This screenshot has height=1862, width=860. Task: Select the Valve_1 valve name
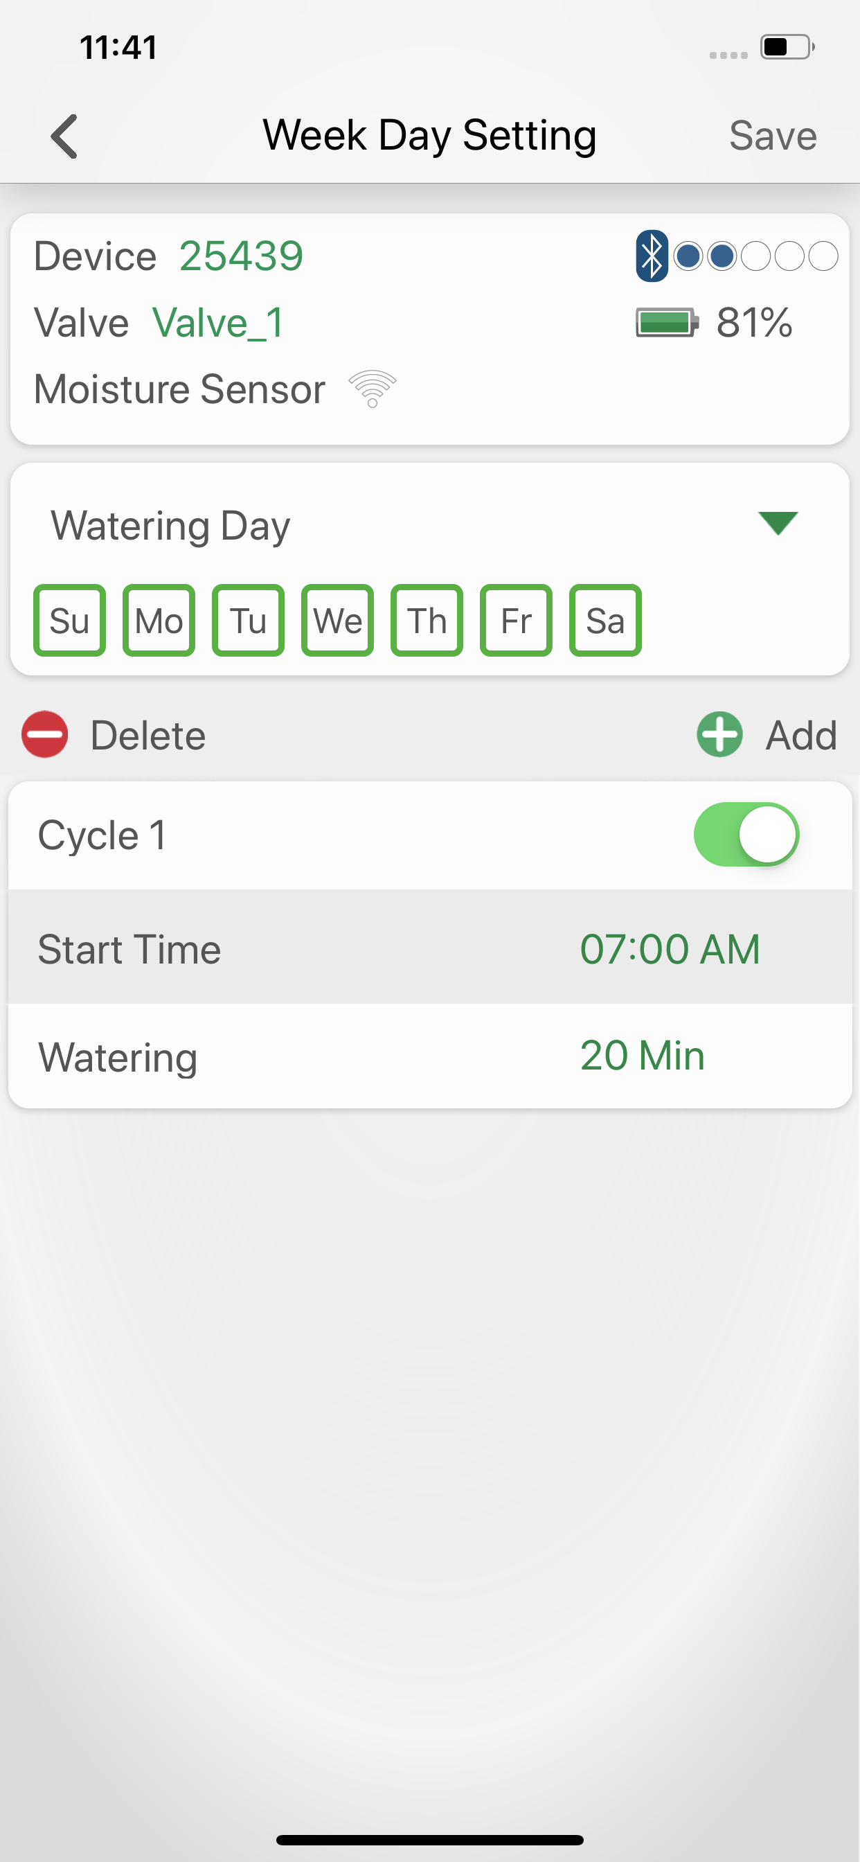(x=218, y=322)
